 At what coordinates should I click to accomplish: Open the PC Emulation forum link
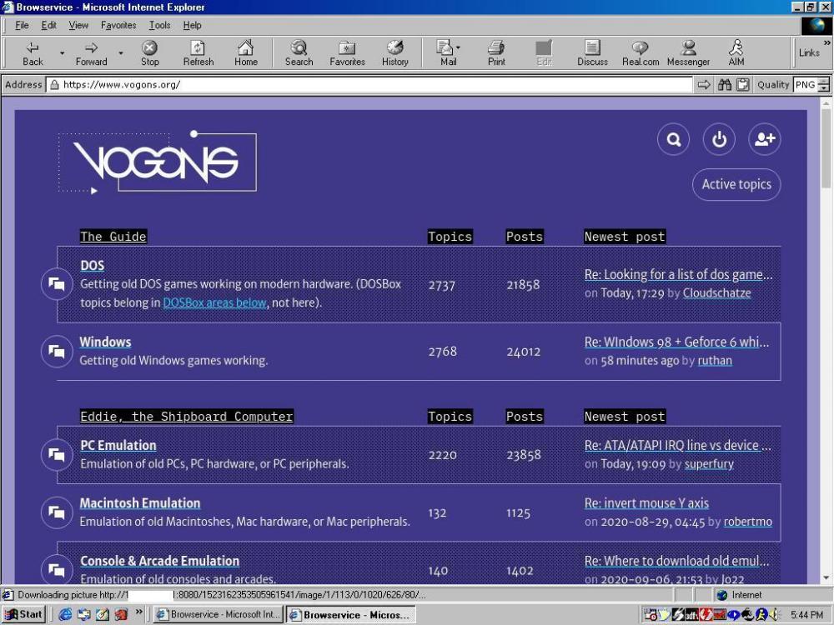click(x=118, y=445)
